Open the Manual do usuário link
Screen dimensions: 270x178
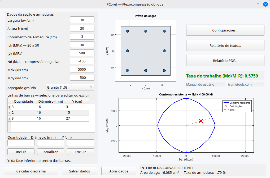tap(200, 84)
